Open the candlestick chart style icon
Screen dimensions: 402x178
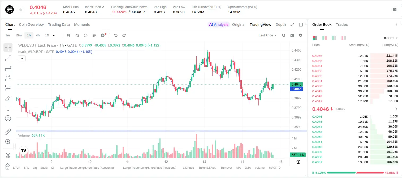(x=69, y=35)
